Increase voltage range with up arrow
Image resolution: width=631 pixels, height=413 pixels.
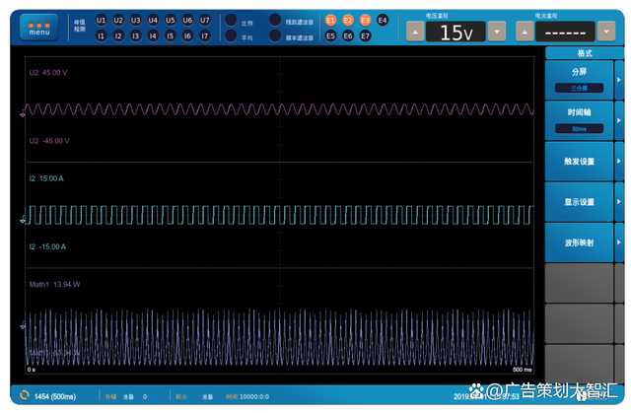(415, 32)
